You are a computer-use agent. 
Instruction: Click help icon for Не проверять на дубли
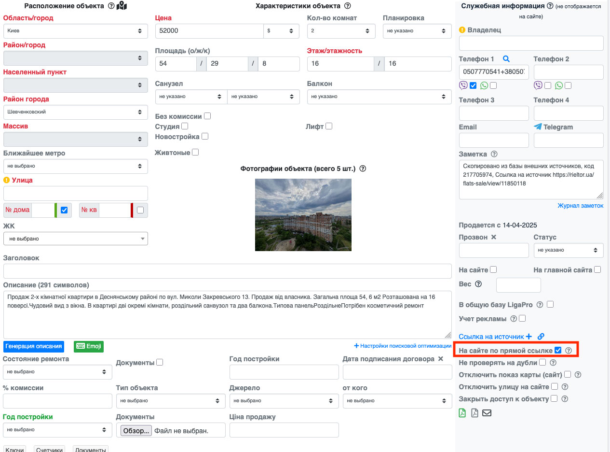click(553, 363)
